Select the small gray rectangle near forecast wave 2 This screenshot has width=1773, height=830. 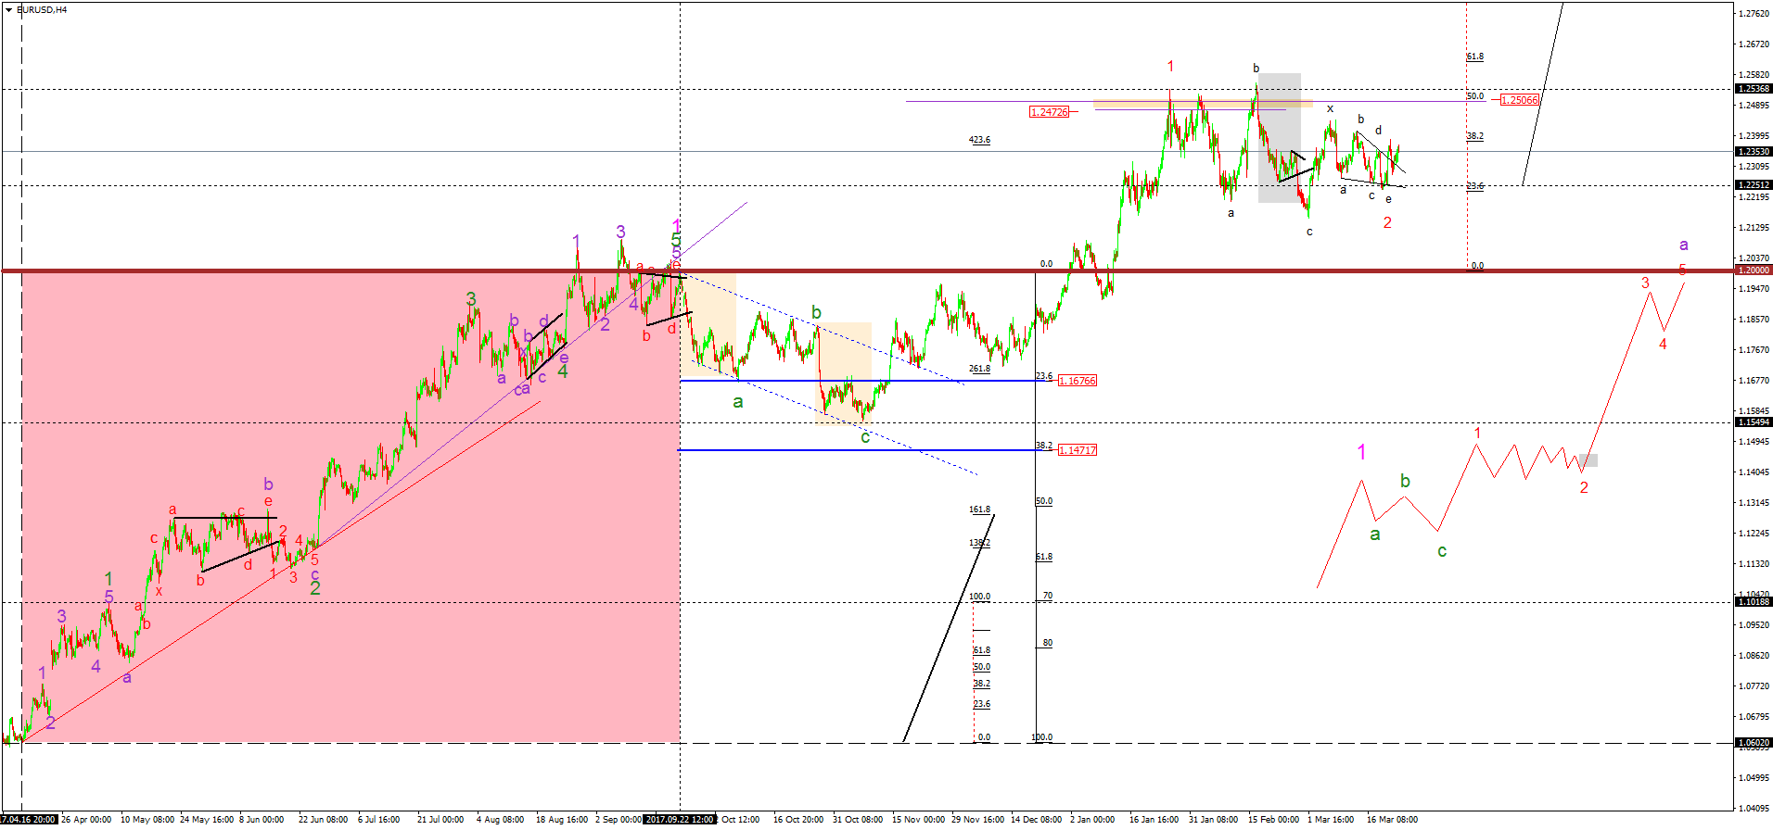click(1588, 460)
